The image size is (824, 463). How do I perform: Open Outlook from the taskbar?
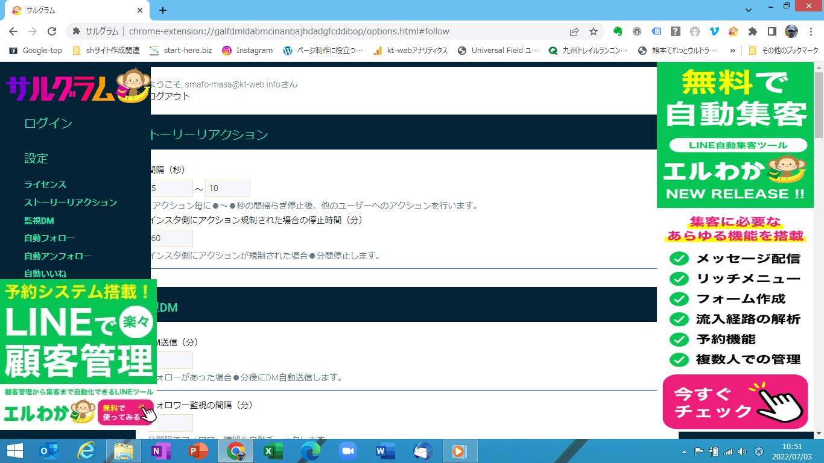coord(48,451)
